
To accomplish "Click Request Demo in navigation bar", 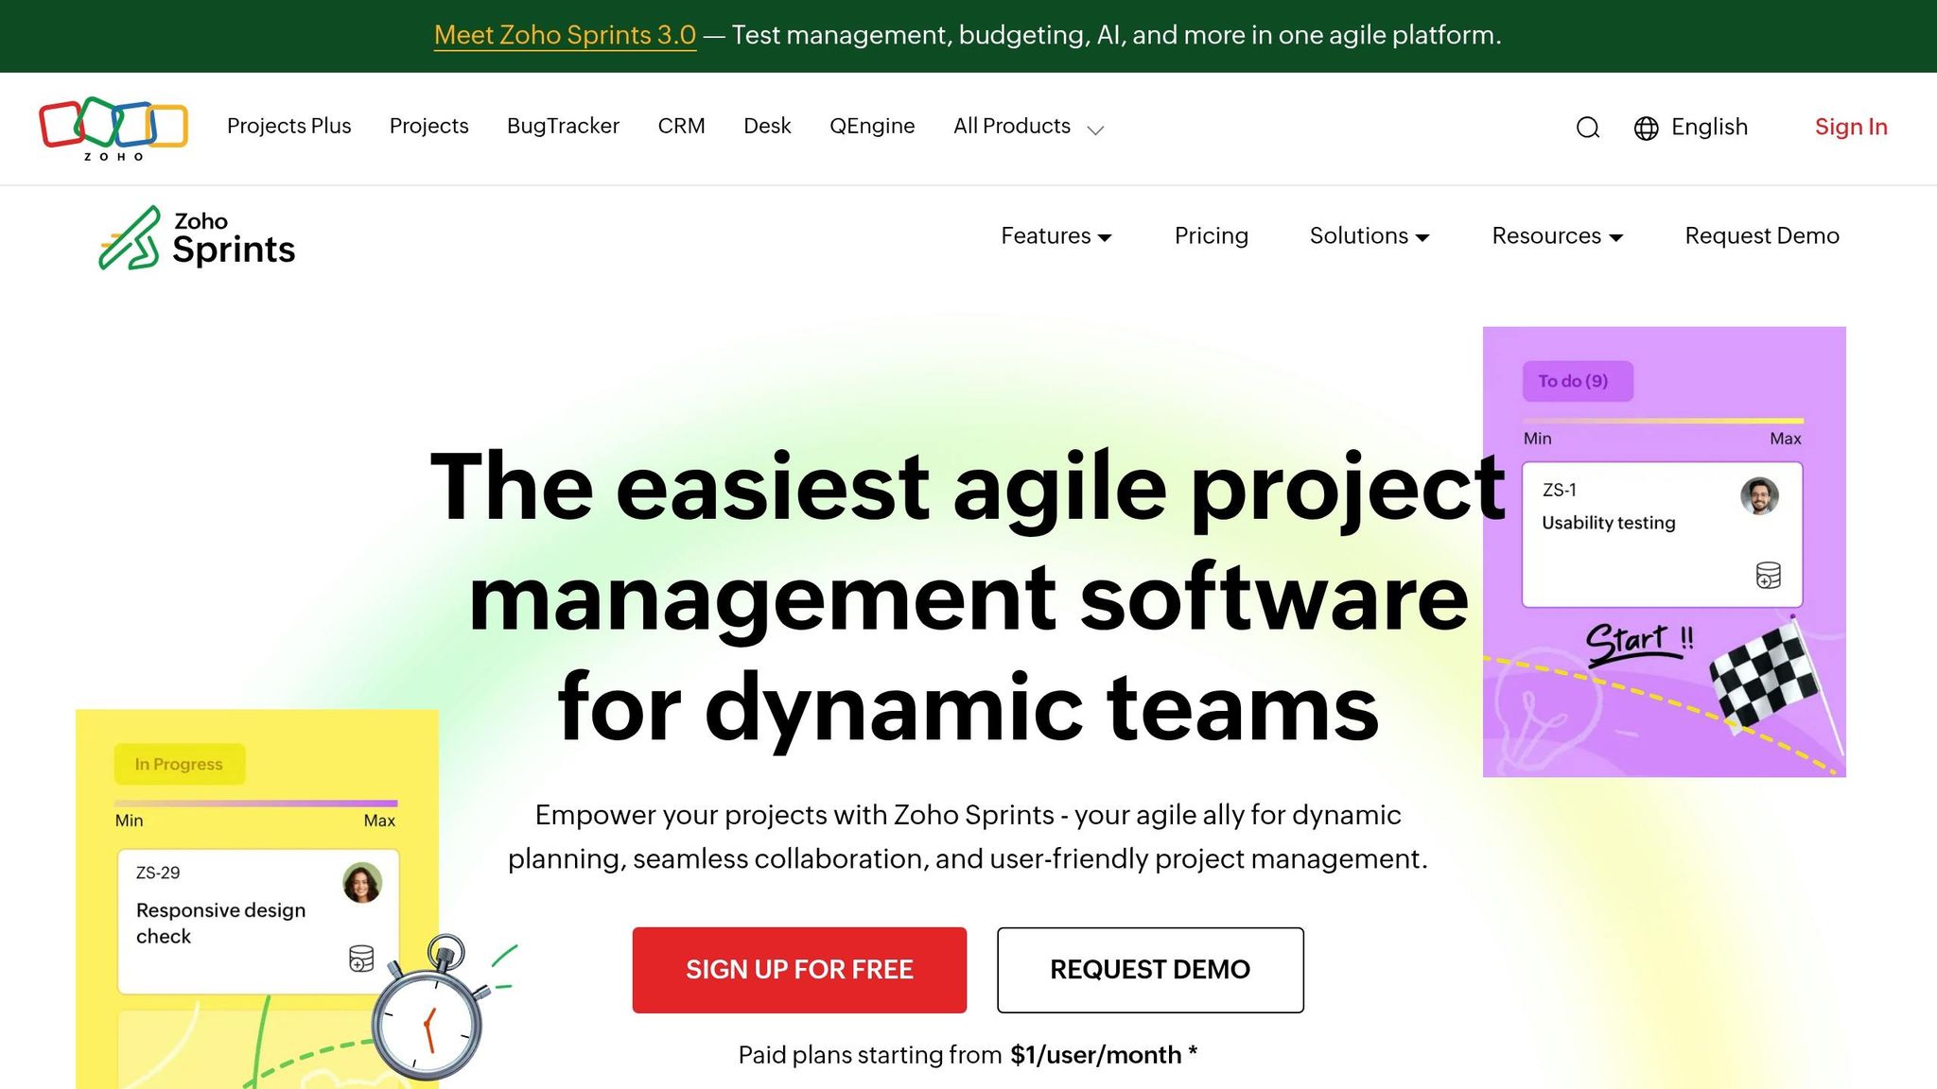I will coord(1762,236).
